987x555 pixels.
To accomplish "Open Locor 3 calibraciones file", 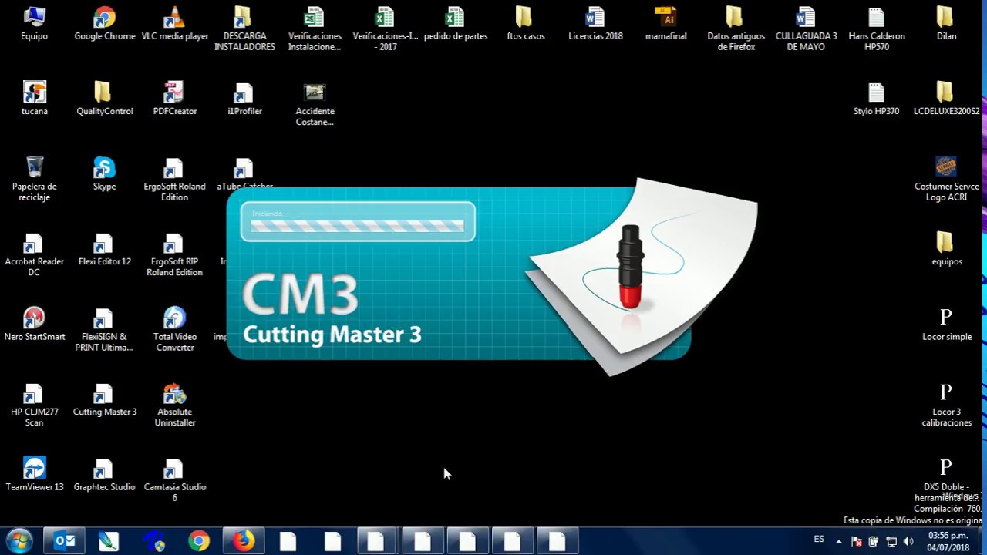I will coord(946,405).
